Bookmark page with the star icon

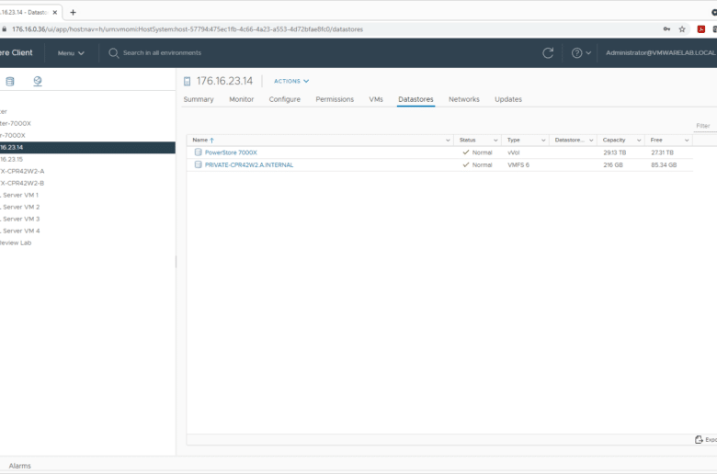click(682, 29)
